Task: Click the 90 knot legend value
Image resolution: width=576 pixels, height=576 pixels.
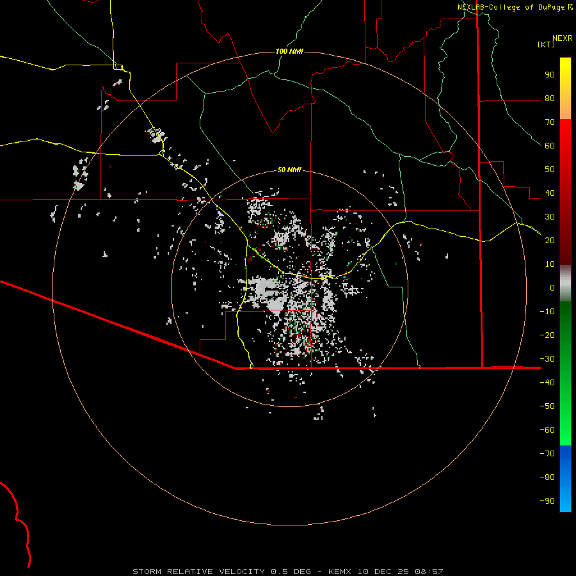Action: 550,75
